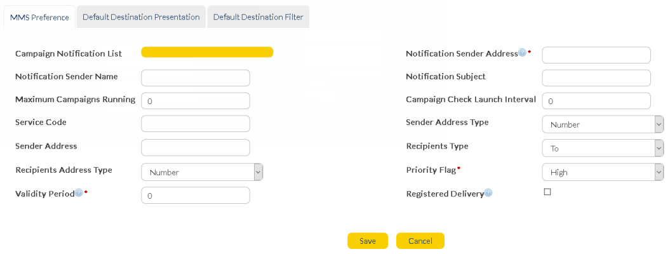Open the Priority Flag dropdown
670x254 pixels.
602,172
